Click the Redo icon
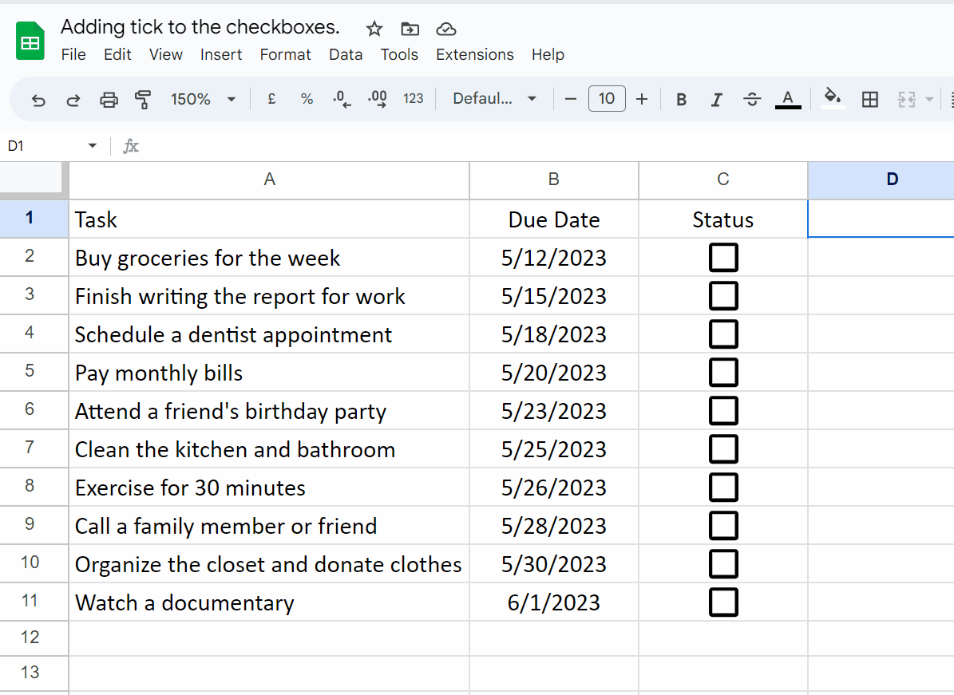This screenshot has width=954, height=695. click(x=73, y=98)
